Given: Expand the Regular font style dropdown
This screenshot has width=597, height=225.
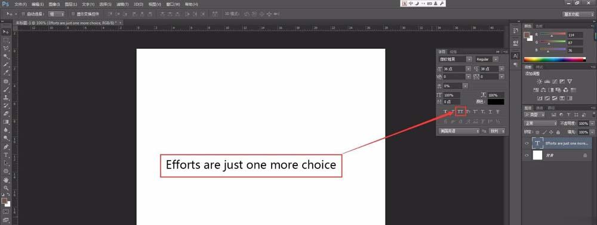Looking at the screenshot, I should [x=487, y=60].
